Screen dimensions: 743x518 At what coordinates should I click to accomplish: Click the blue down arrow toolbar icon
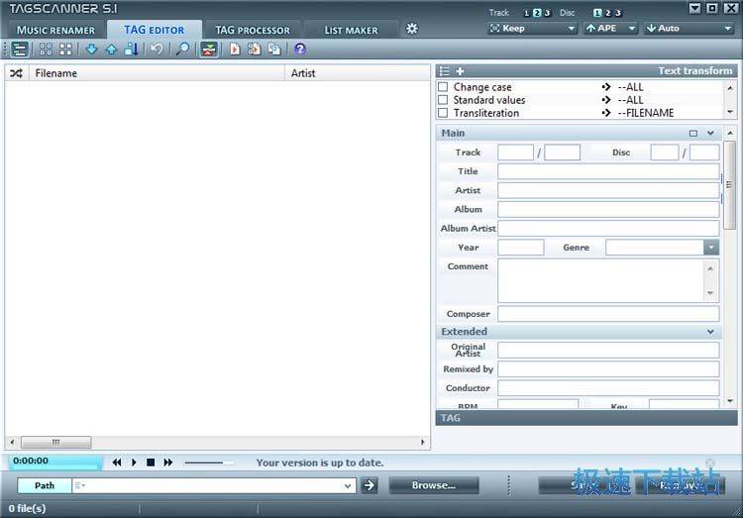(92, 49)
